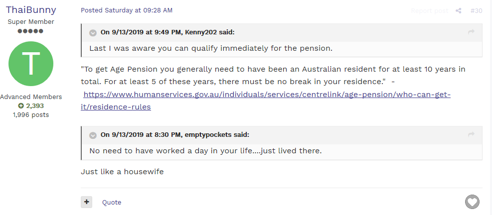The image size is (492, 215).
Task: Click the member rank dots under Super Member
Action: (30, 31)
